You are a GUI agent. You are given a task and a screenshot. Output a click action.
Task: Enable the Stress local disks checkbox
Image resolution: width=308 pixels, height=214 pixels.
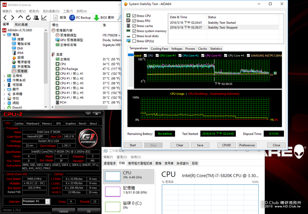[x=134, y=36]
